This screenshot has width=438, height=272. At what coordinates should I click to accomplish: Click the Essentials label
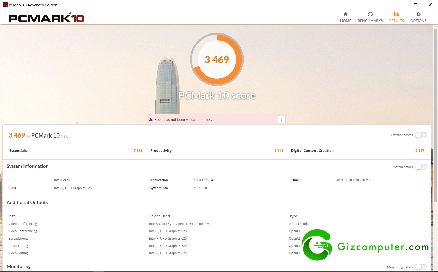click(x=18, y=151)
